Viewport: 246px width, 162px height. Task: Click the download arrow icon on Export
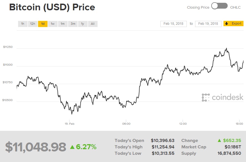click(227, 24)
